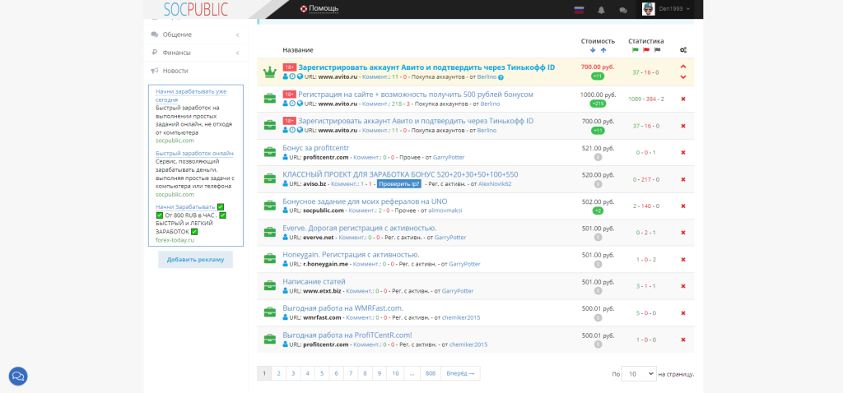Image resolution: width=843 pixels, height=393 pixels.
Task: Select current page 1 in pagination
Action: 264,373
